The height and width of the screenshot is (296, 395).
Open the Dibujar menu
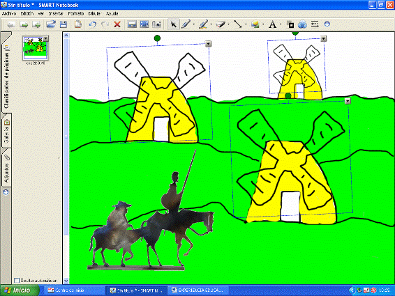click(x=94, y=13)
